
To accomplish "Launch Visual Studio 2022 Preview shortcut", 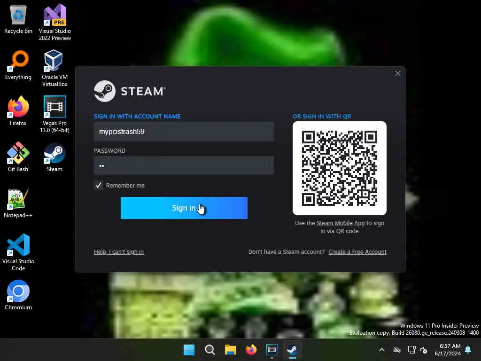I will click(x=54, y=22).
